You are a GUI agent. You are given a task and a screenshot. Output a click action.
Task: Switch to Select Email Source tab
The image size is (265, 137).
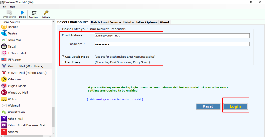tap(73, 22)
